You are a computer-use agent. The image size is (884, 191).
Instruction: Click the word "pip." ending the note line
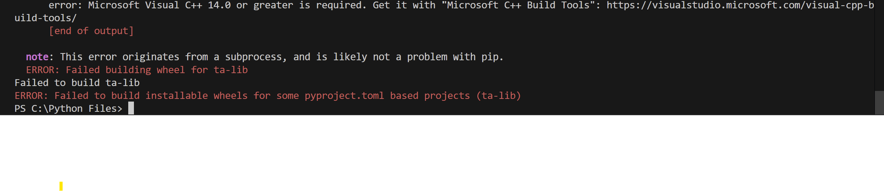coord(492,57)
